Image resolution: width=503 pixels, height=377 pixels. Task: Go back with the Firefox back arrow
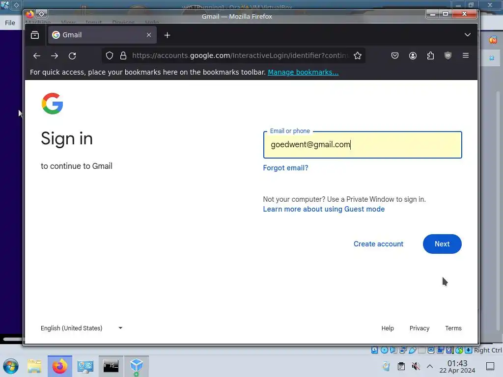pos(36,56)
